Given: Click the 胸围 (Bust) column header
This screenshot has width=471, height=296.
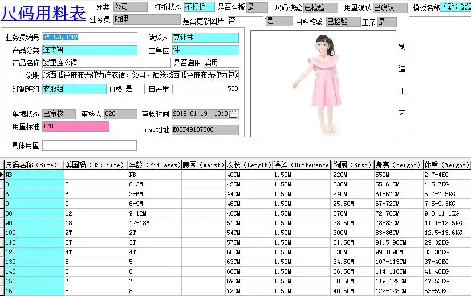Looking at the screenshot, I should tap(352, 165).
